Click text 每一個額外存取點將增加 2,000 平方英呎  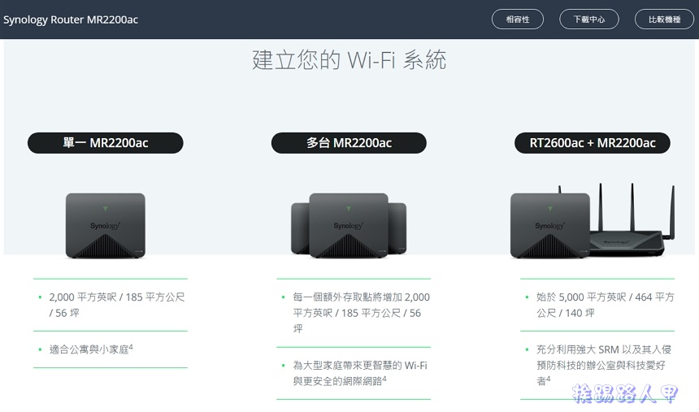361,305
